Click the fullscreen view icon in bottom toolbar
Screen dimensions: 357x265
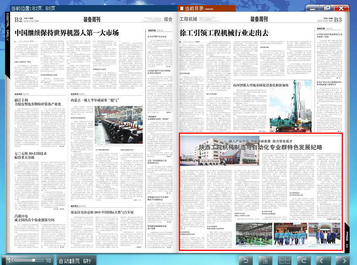coord(265,259)
